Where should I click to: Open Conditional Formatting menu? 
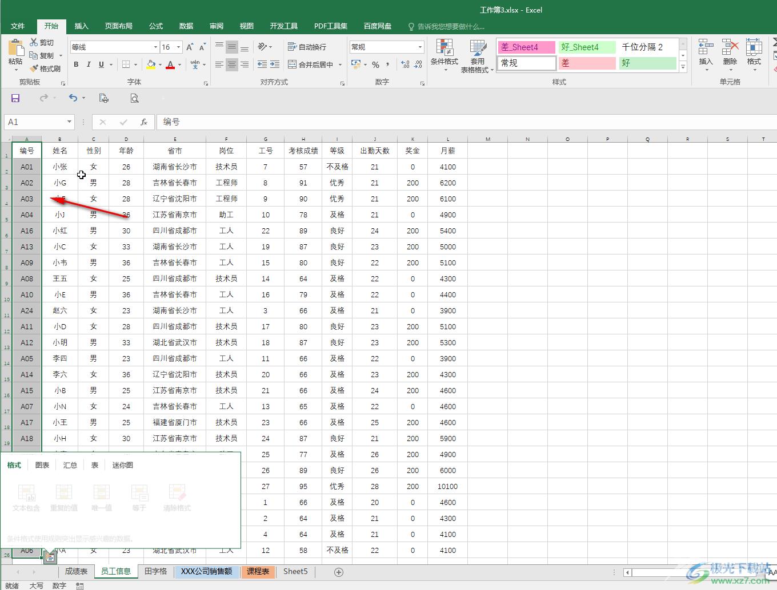click(x=444, y=55)
